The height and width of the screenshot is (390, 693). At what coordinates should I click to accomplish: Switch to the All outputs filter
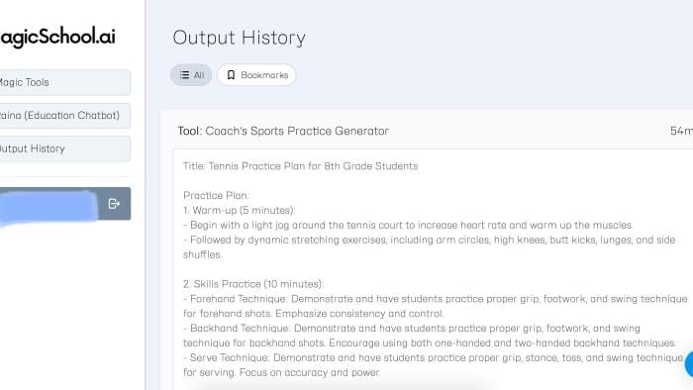[191, 75]
